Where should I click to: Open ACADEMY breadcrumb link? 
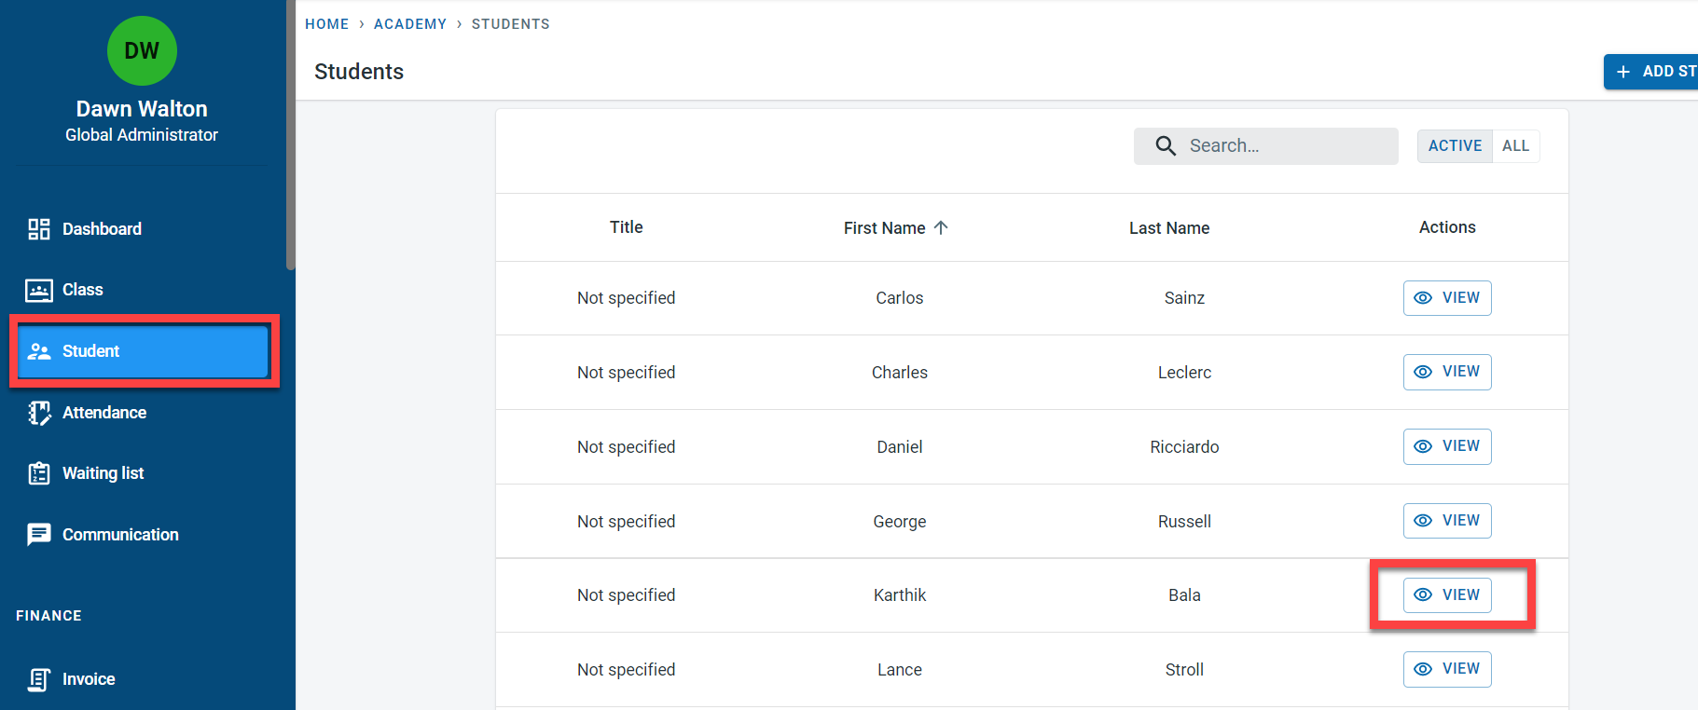point(409,24)
